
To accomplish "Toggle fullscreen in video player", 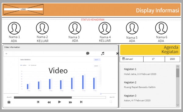I will 111,102.
